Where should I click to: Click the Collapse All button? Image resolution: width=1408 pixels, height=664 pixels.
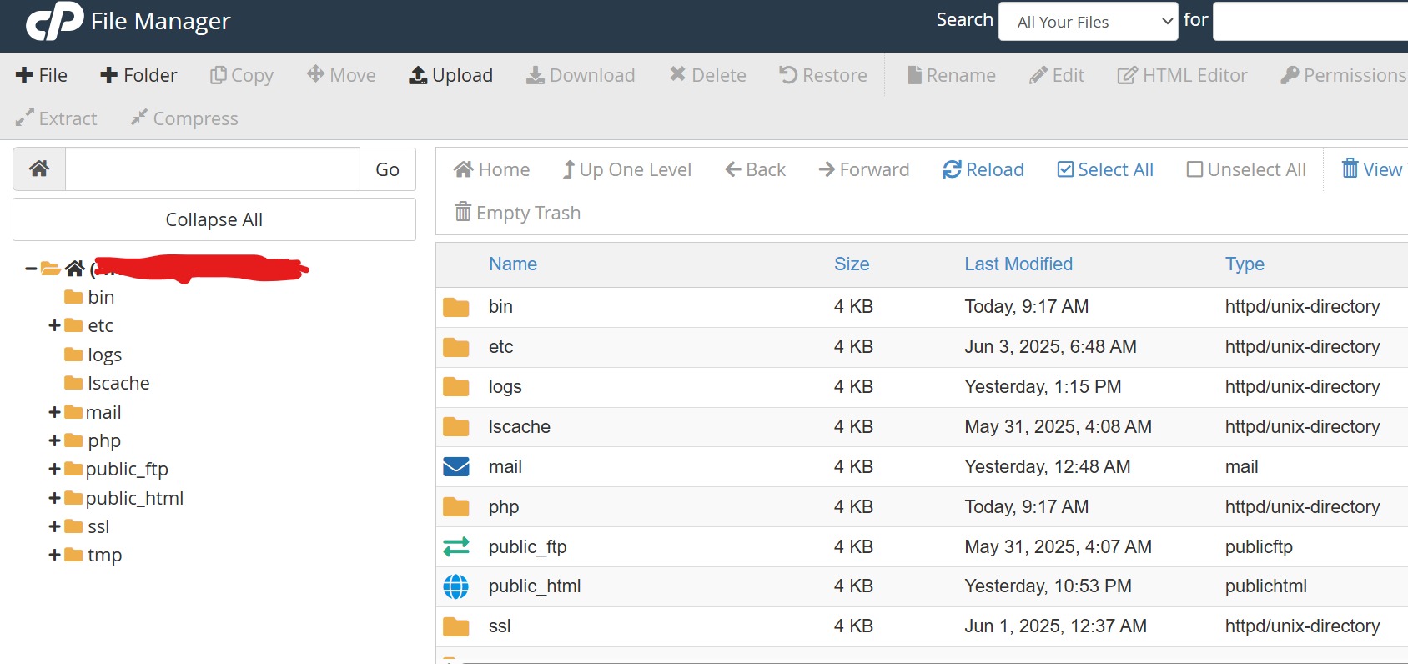tap(214, 220)
